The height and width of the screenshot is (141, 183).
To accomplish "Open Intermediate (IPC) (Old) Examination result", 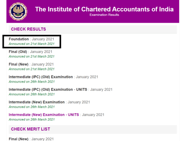I will (x=41, y=77).
